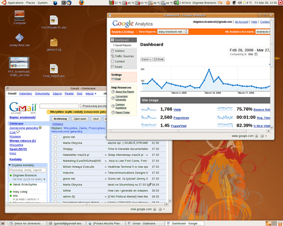Open the Napisz wiadomość compose link
The height and width of the screenshot is (226, 283).
pos(22,118)
